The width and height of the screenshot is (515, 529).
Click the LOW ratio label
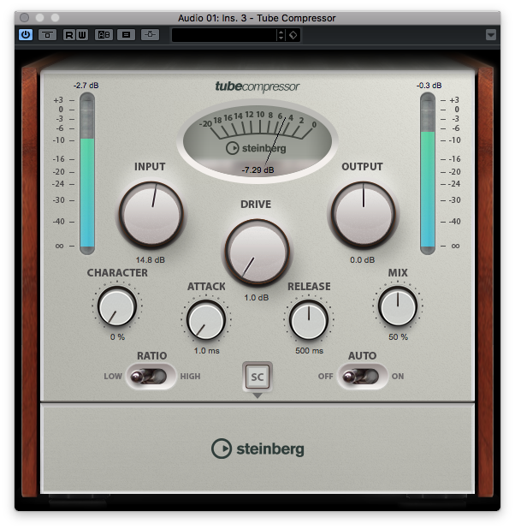pos(113,376)
